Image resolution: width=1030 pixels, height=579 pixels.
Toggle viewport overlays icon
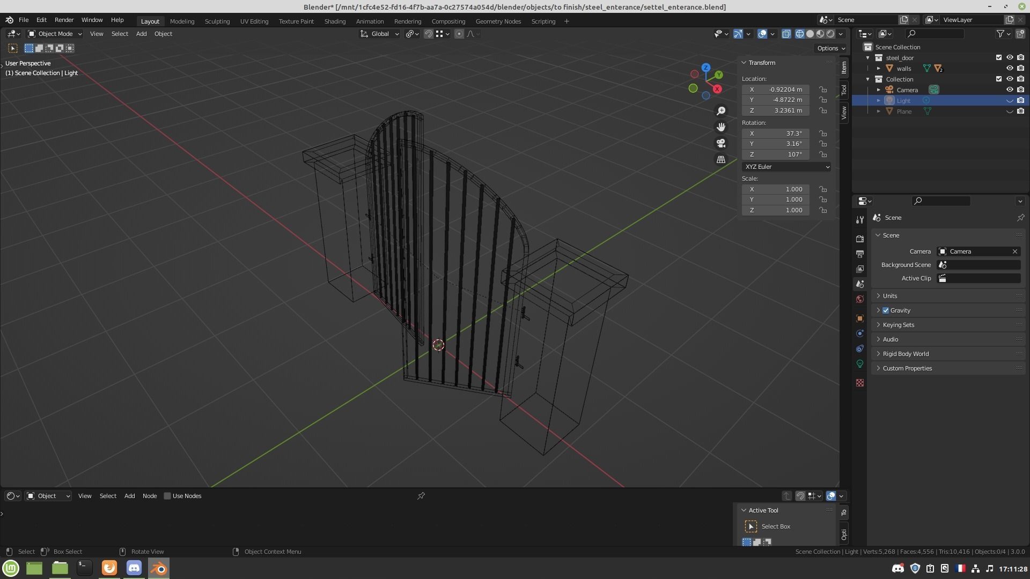pyautogui.click(x=762, y=34)
